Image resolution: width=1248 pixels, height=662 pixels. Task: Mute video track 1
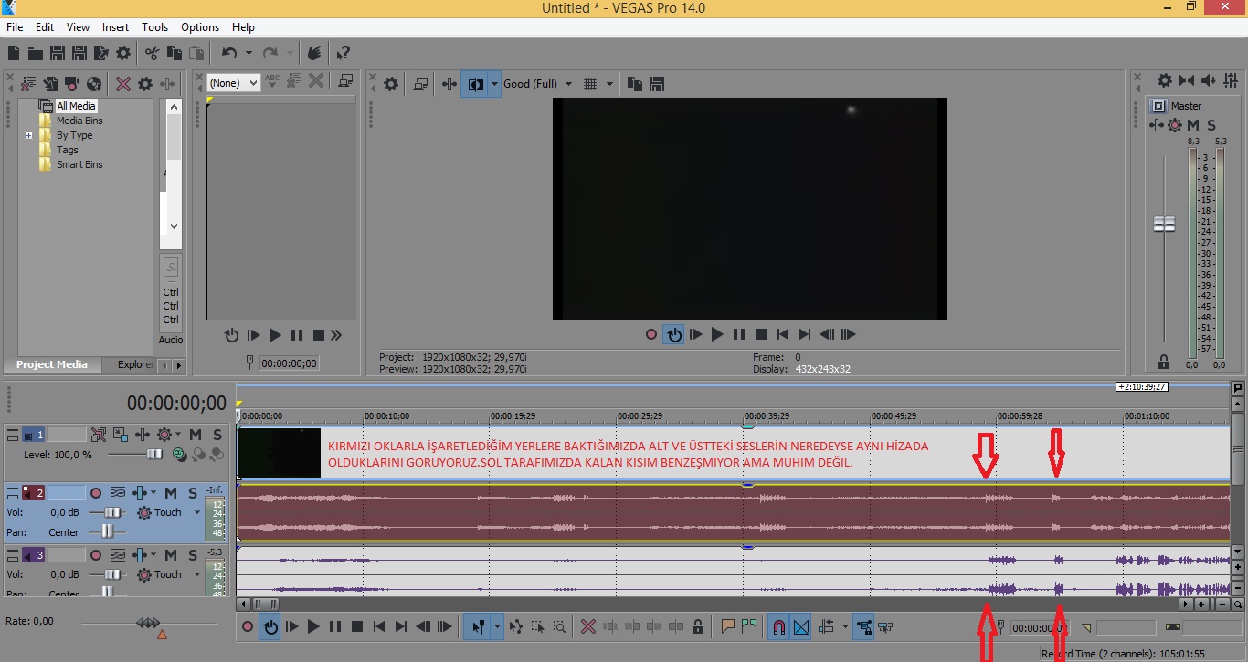[196, 435]
